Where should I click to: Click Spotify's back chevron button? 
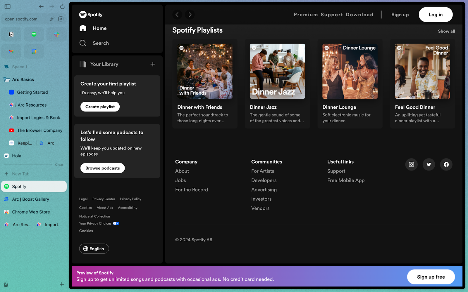(177, 15)
